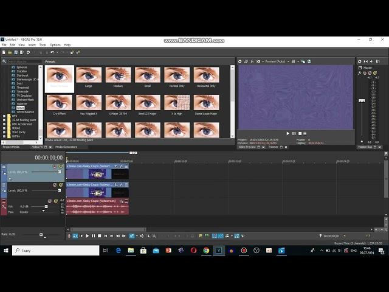
Task: Open the editing tool dropdown arrow in the bottom toolbar
Action: 137,236
